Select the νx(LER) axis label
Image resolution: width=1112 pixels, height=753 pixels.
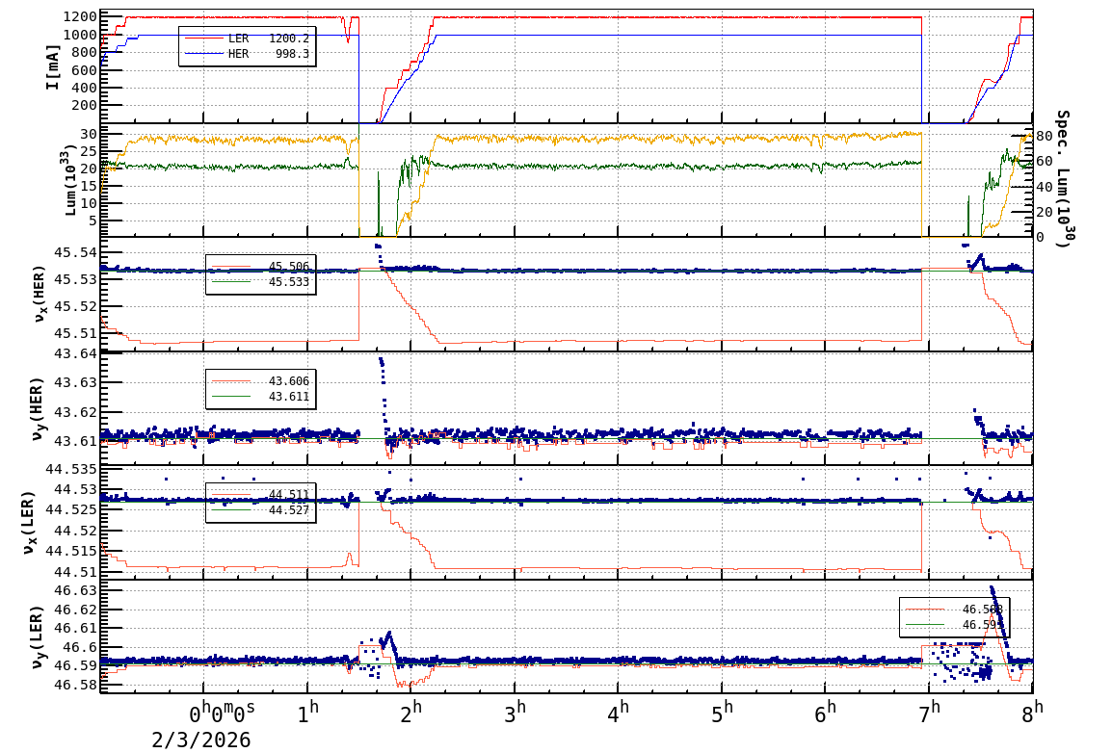(28, 523)
